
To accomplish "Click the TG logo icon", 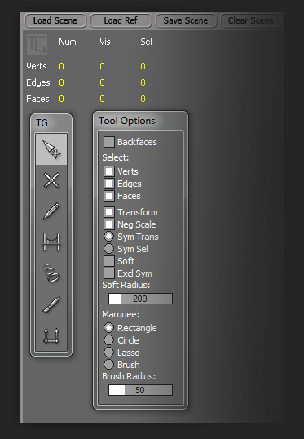I will pos(37,44).
